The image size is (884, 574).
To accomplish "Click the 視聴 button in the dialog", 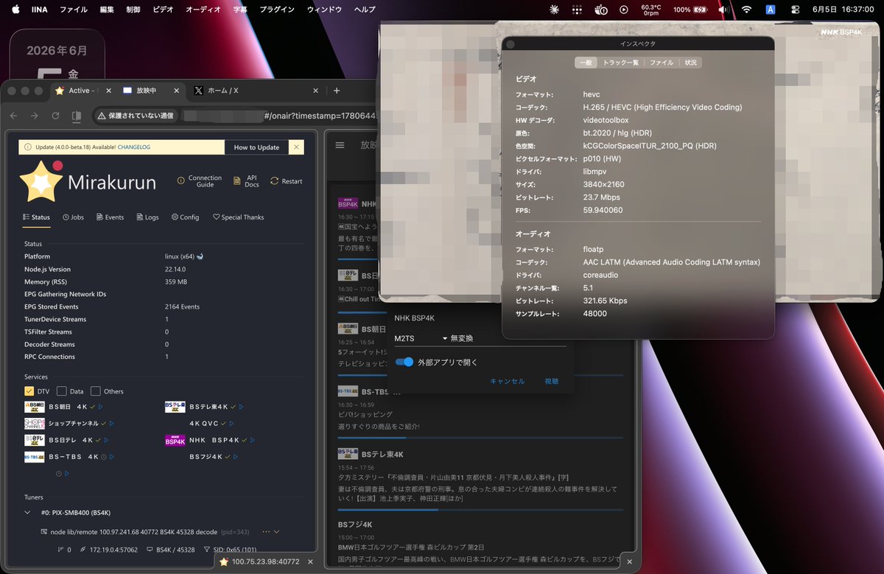I will coord(552,382).
